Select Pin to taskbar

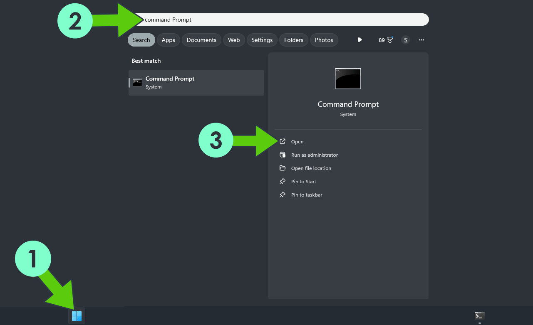(306, 195)
